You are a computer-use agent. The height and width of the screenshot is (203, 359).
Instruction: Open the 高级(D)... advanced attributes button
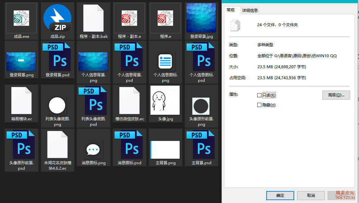(x=336, y=95)
